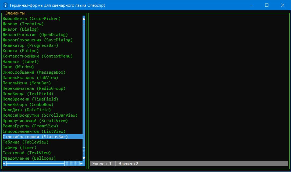The width and height of the screenshot is (291, 172).
Task: Select ВыборЦвета (ColorPicker) in the list
Action: [x=31, y=19]
